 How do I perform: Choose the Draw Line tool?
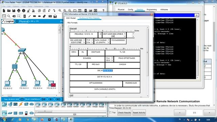(x=29, y=16)
